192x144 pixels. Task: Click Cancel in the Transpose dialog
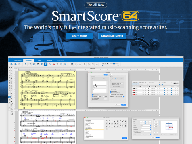[118, 105]
